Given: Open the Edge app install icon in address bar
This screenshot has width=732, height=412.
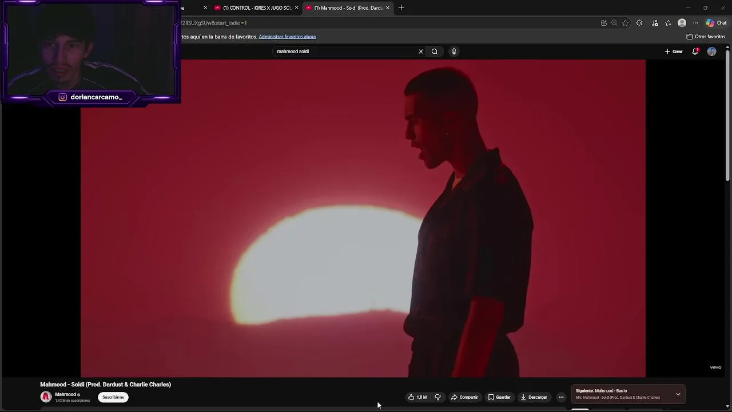Looking at the screenshot, I should (x=604, y=23).
